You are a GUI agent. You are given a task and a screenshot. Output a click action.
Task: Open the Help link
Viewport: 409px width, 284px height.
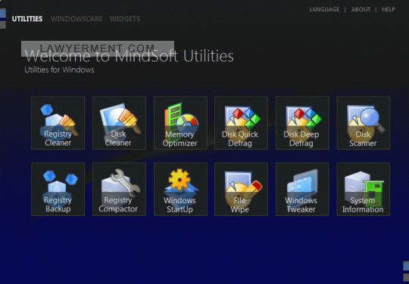[x=389, y=10]
